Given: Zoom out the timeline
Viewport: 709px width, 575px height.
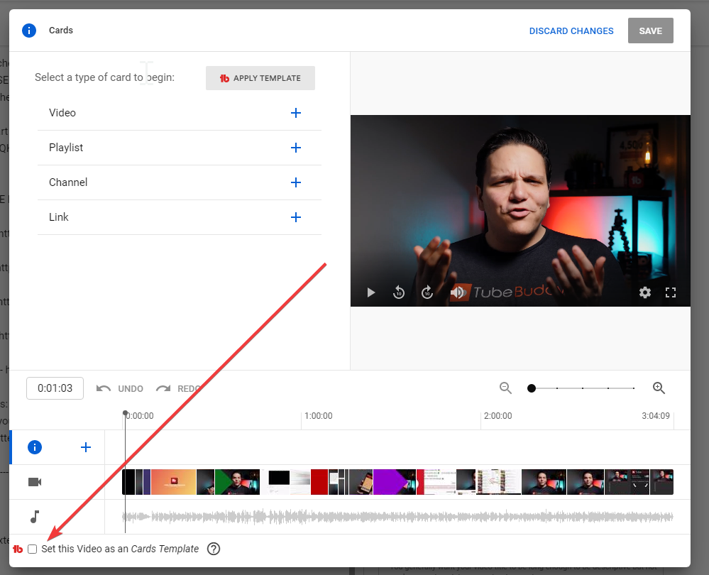Looking at the screenshot, I should pos(505,388).
